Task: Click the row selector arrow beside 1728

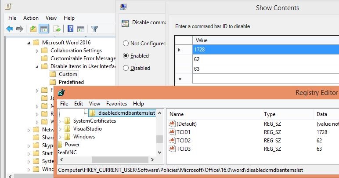Action: [x=179, y=50]
